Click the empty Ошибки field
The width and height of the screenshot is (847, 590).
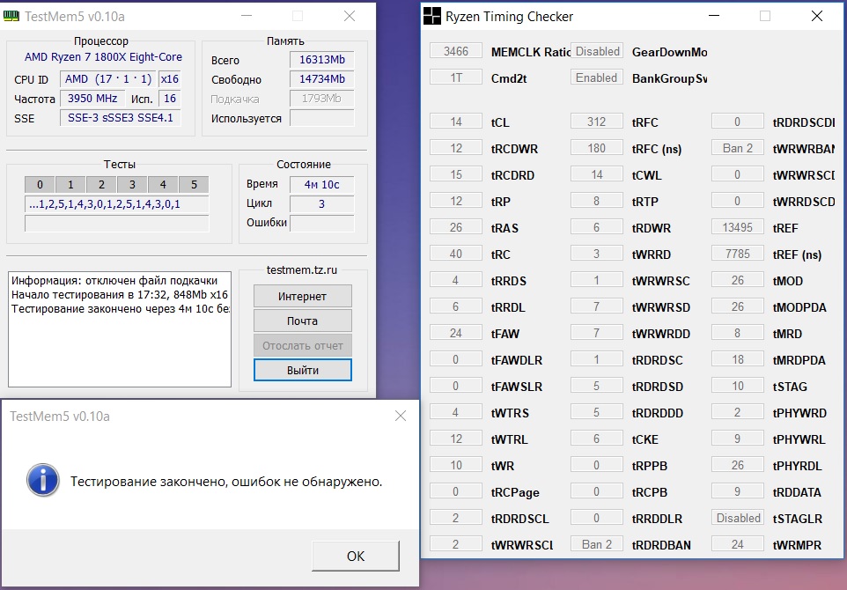322,224
